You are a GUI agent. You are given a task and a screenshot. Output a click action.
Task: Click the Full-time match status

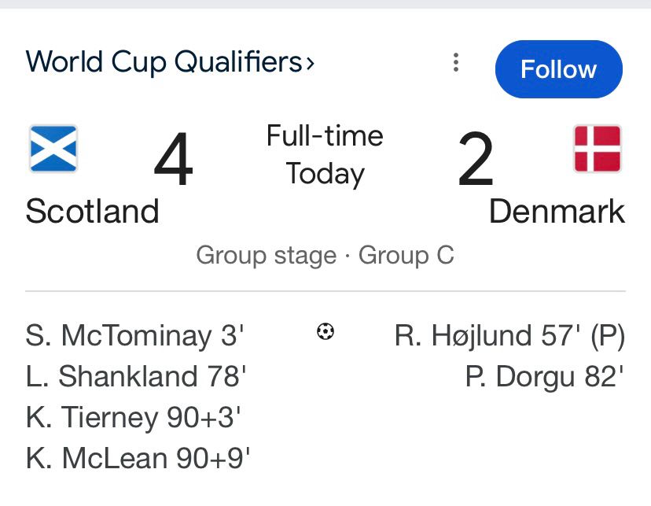[325, 136]
